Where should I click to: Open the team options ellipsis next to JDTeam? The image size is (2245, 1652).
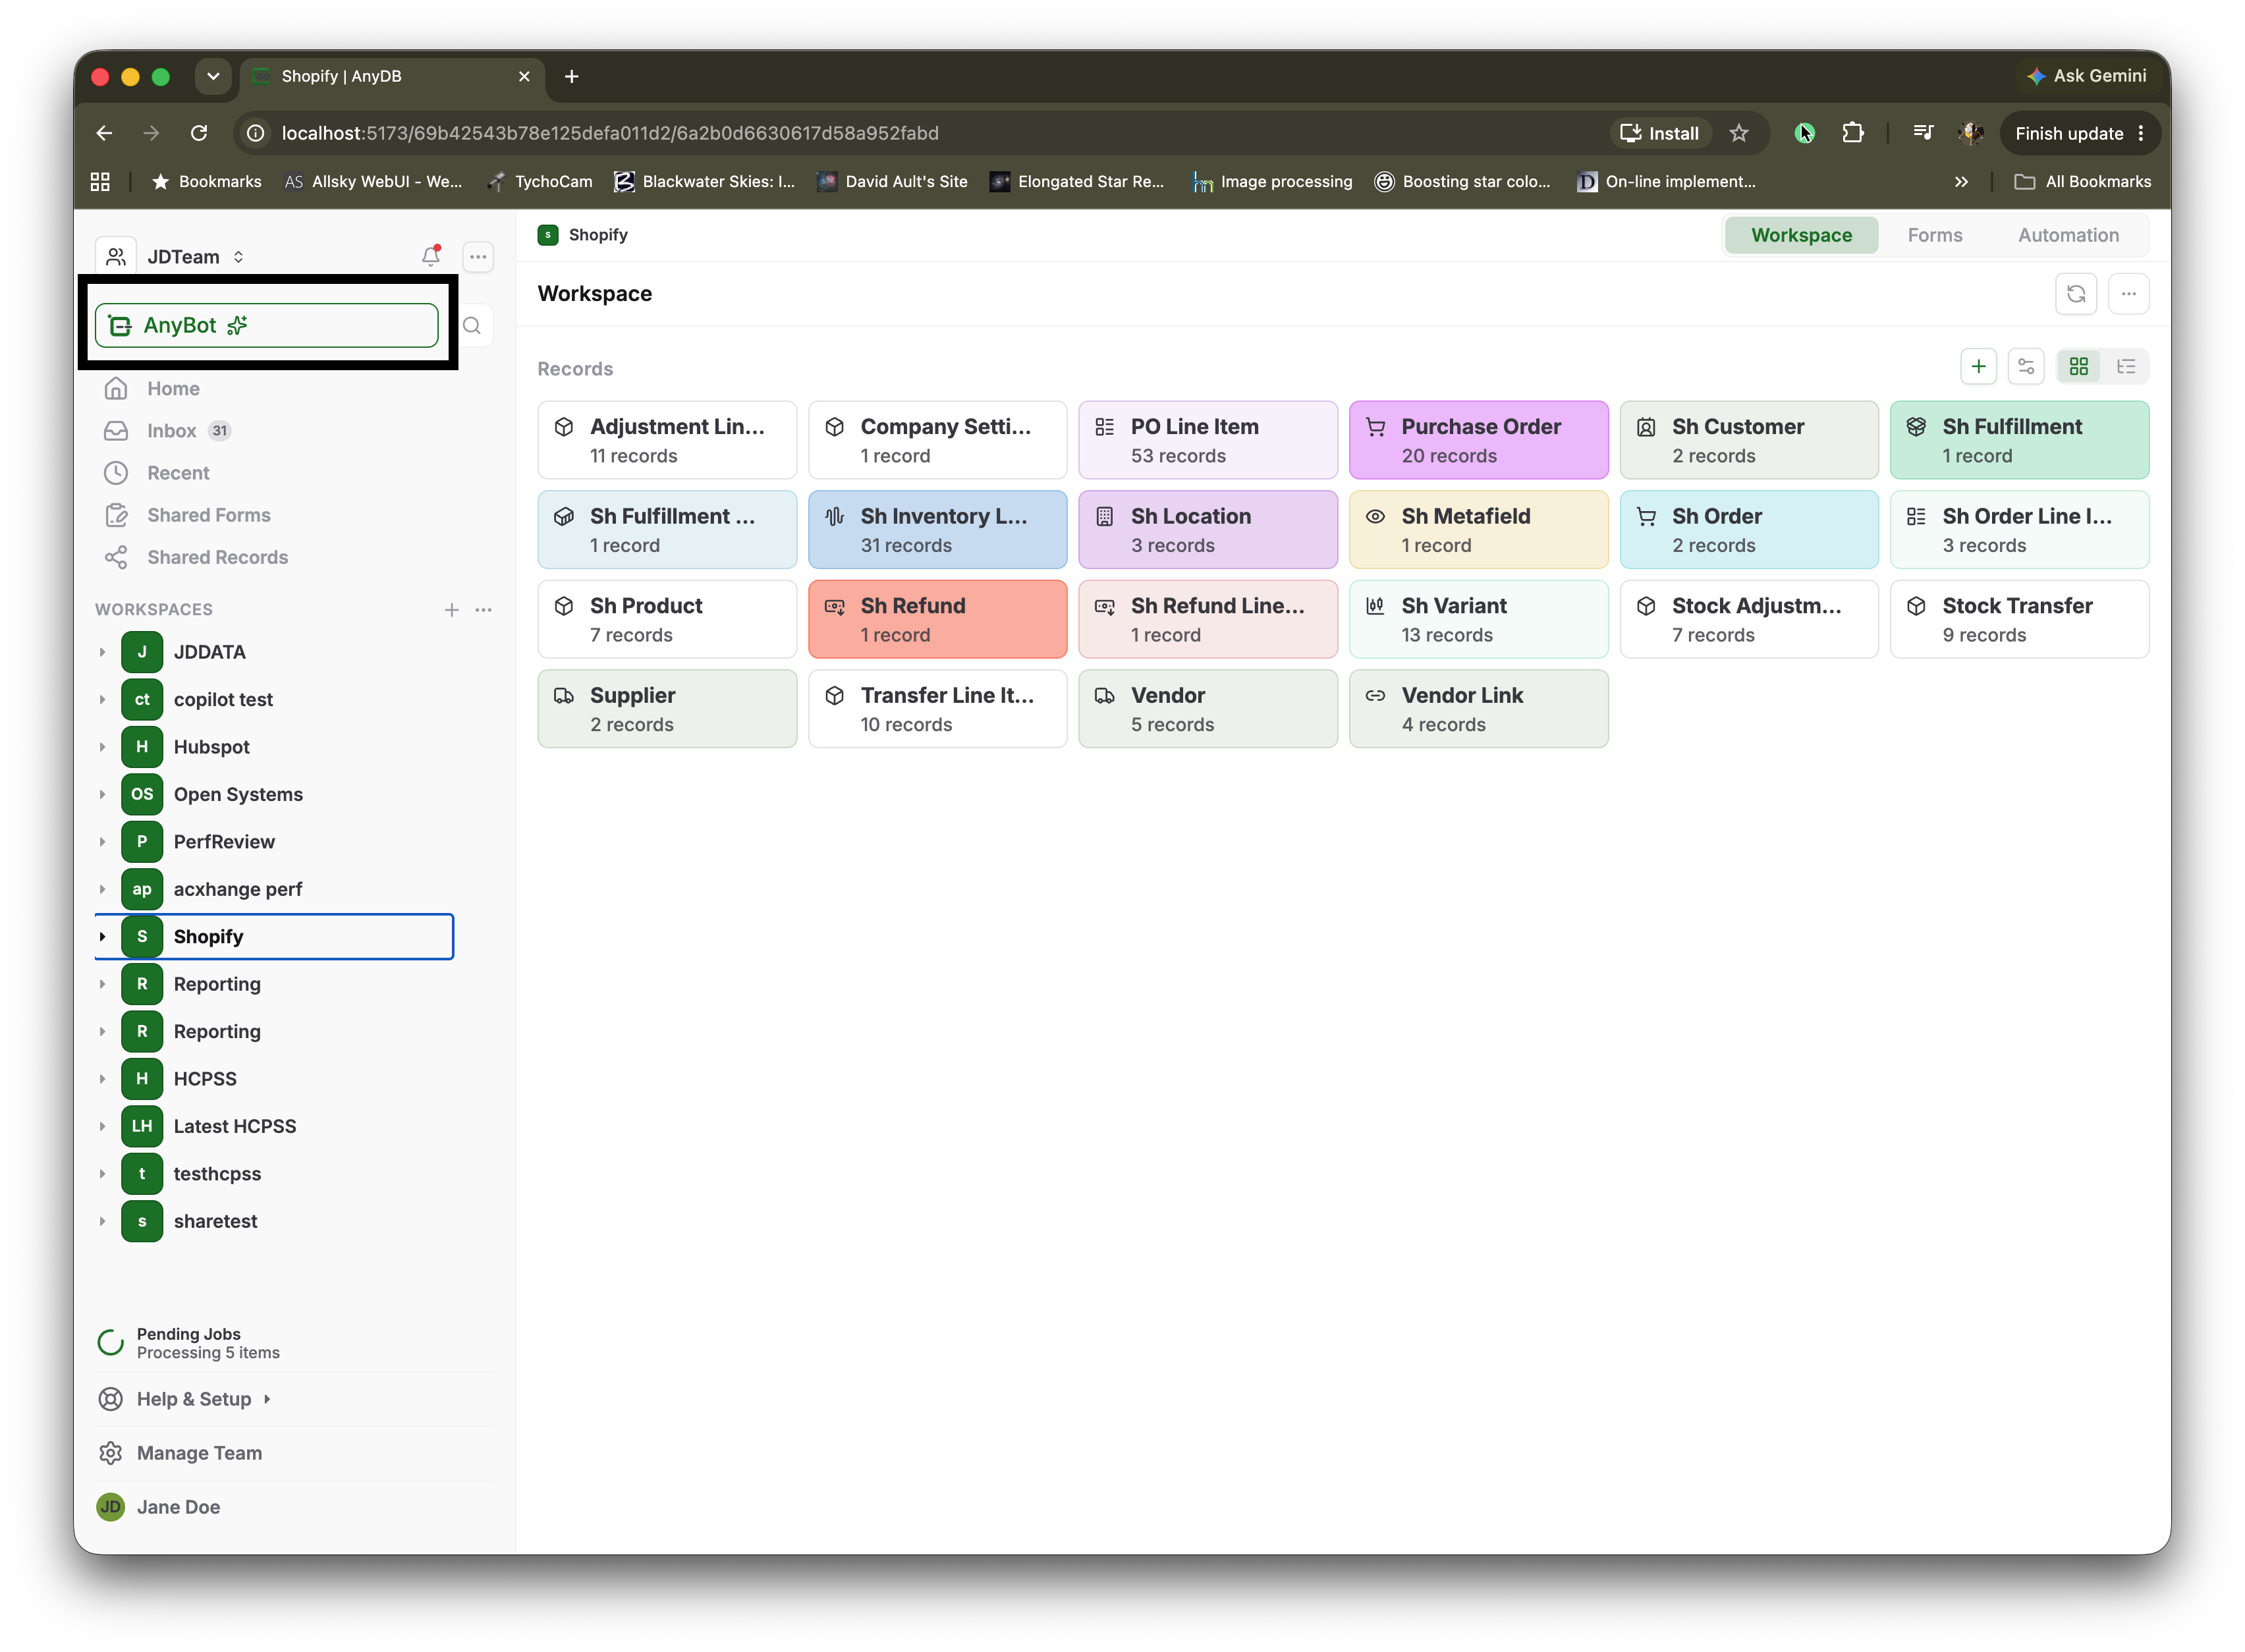click(x=478, y=257)
